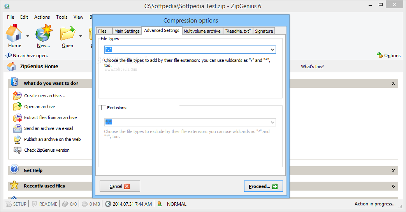Click Extract files from an archive link

click(x=51, y=117)
